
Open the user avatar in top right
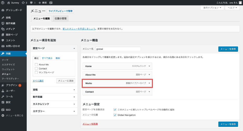pyautogui.click(x=240, y=2)
